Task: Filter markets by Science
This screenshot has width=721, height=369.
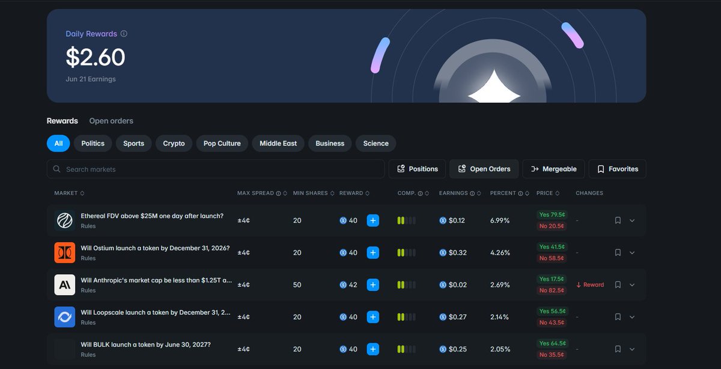Action: pos(376,144)
